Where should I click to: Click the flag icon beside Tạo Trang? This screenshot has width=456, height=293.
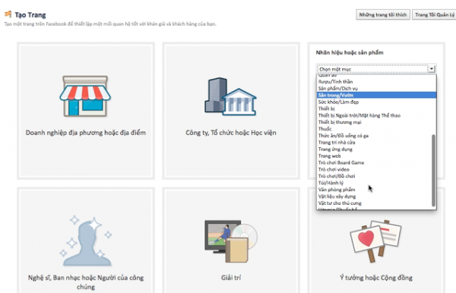[x=8, y=14]
